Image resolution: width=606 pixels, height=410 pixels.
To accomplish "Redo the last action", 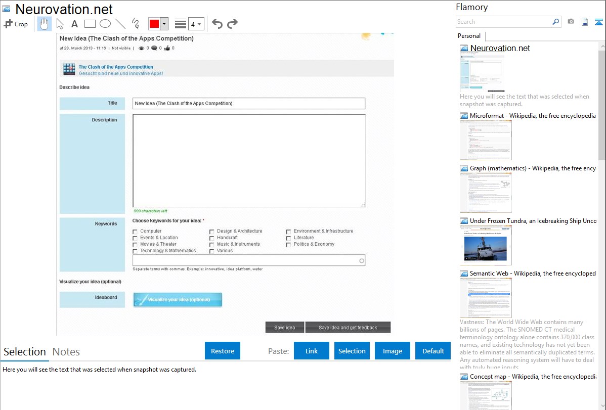I will [x=232, y=24].
